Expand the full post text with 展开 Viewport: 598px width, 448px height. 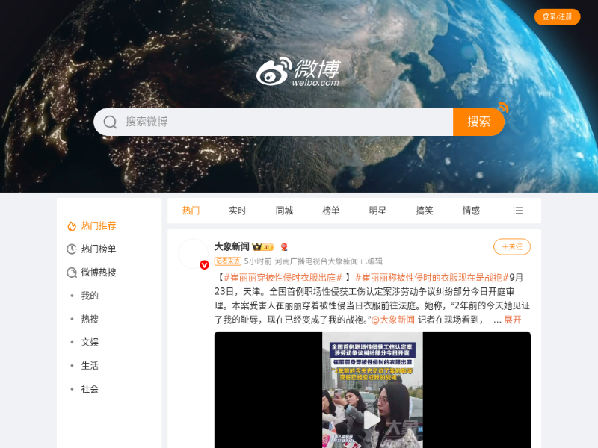point(512,320)
